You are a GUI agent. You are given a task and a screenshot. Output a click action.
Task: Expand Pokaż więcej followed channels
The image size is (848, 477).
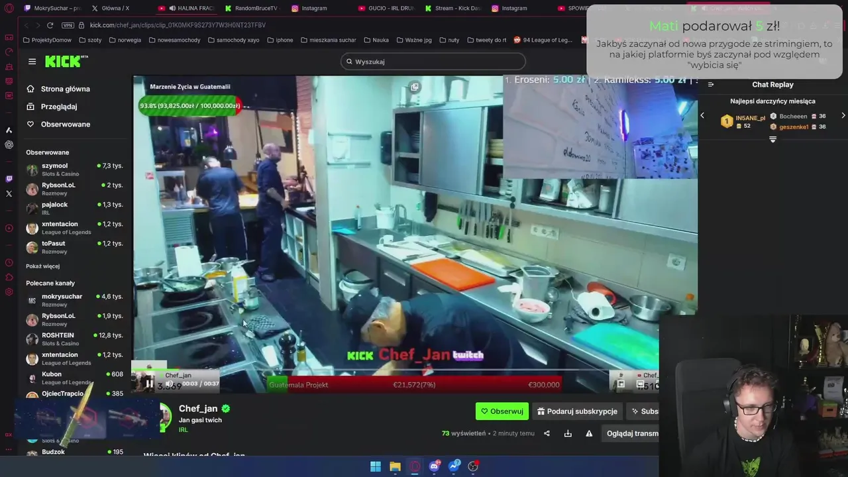[x=42, y=266]
